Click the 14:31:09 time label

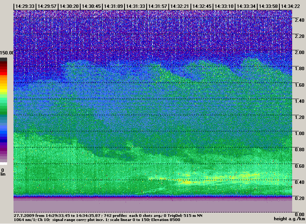[113, 6]
